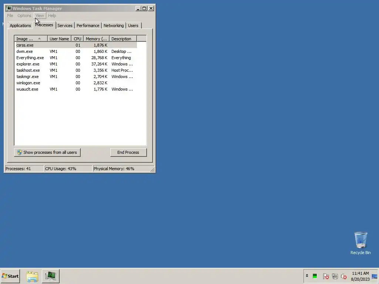Select the dwm.exe process row
The height and width of the screenshot is (284, 379).
[x=76, y=51]
